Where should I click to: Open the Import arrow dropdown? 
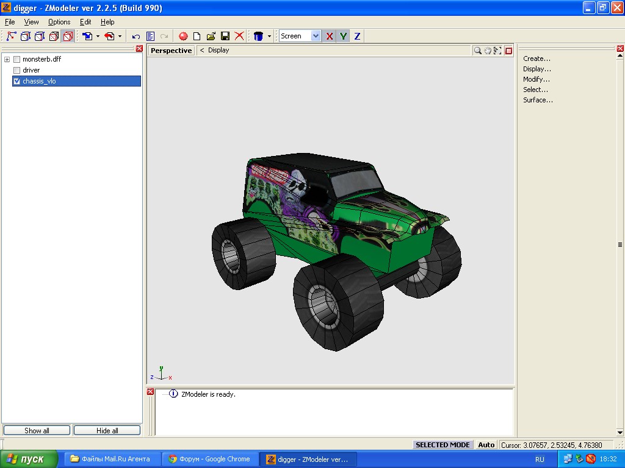tap(98, 36)
